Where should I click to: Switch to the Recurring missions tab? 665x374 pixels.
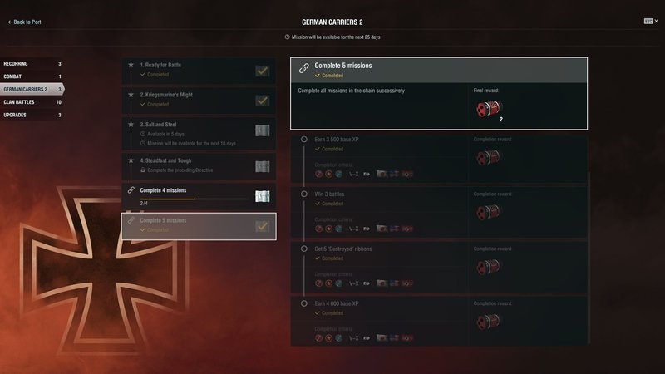(x=32, y=64)
